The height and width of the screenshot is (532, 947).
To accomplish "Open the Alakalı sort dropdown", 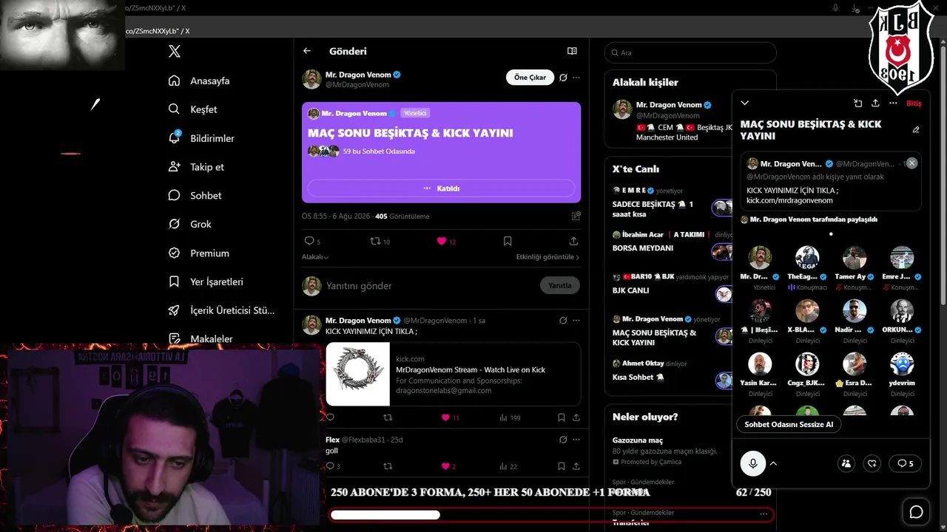I will click(315, 257).
